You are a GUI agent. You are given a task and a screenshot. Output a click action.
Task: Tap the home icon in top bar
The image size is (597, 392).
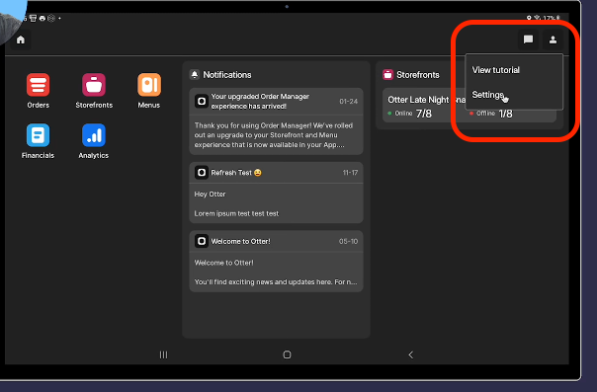[21, 39]
